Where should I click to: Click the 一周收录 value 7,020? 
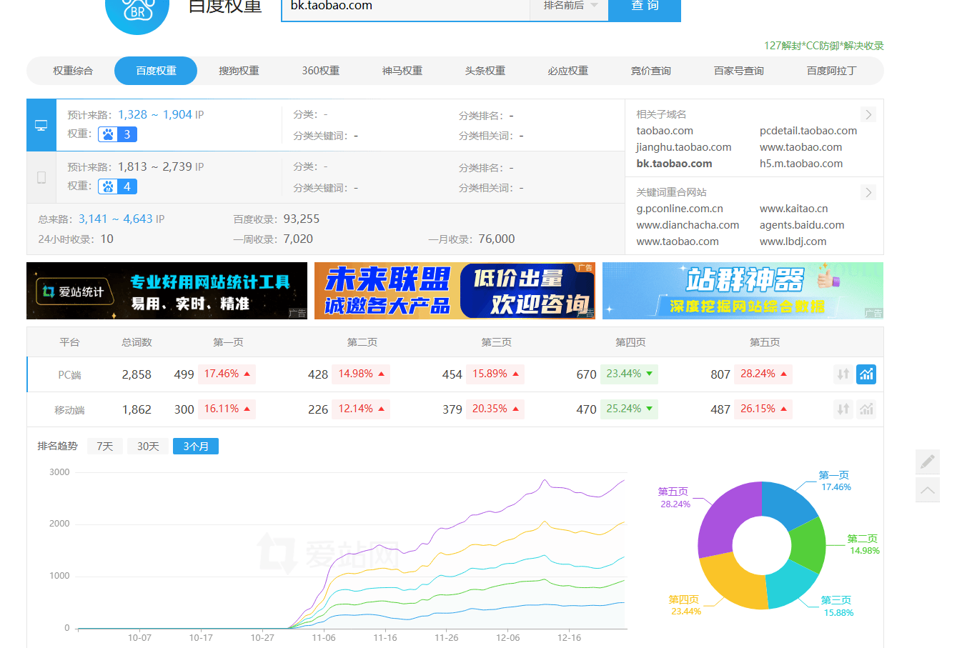point(298,239)
